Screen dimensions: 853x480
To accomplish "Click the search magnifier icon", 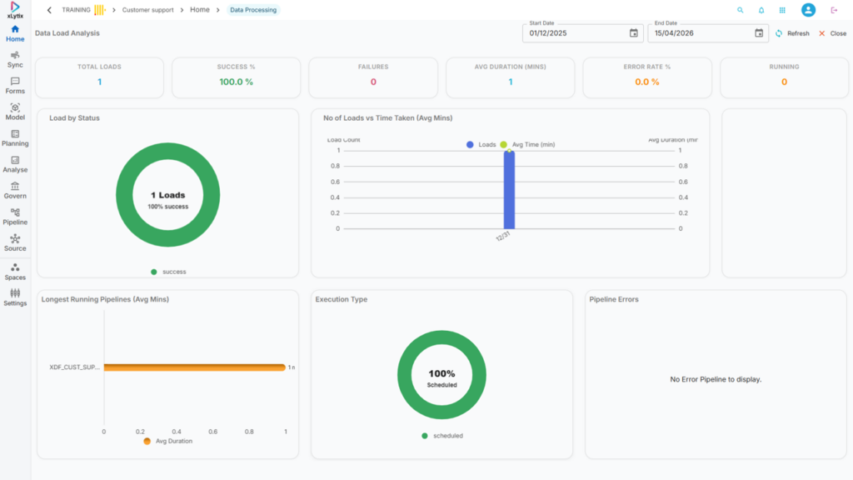I will pos(740,10).
